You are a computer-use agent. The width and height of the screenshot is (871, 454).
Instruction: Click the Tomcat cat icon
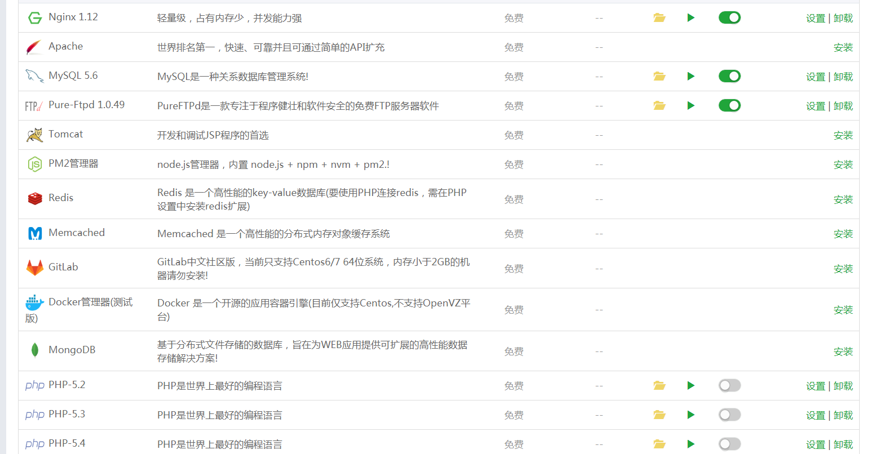[x=34, y=135]
